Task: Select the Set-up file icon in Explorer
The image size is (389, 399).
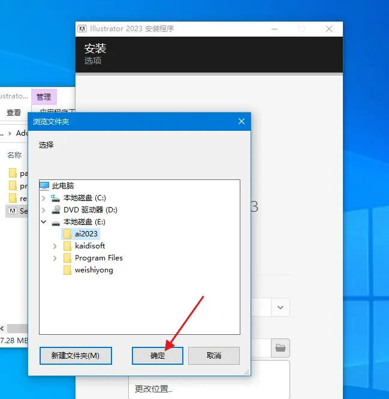Action: 13,211
